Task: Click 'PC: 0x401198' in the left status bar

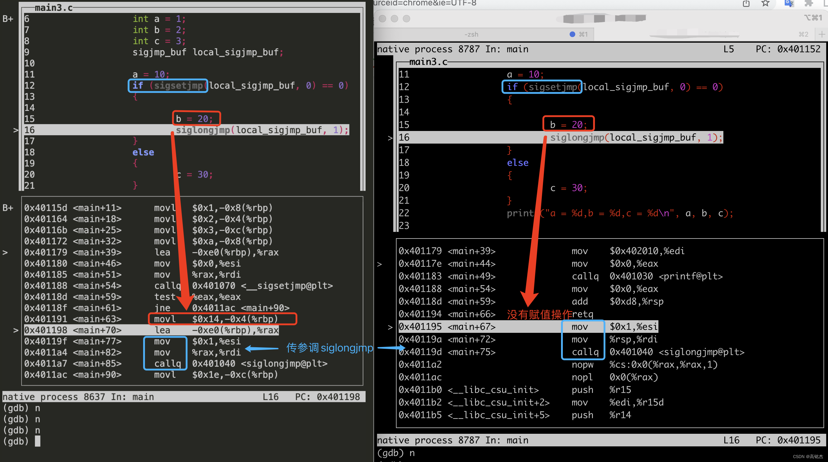Action: [x=327, y=397]
